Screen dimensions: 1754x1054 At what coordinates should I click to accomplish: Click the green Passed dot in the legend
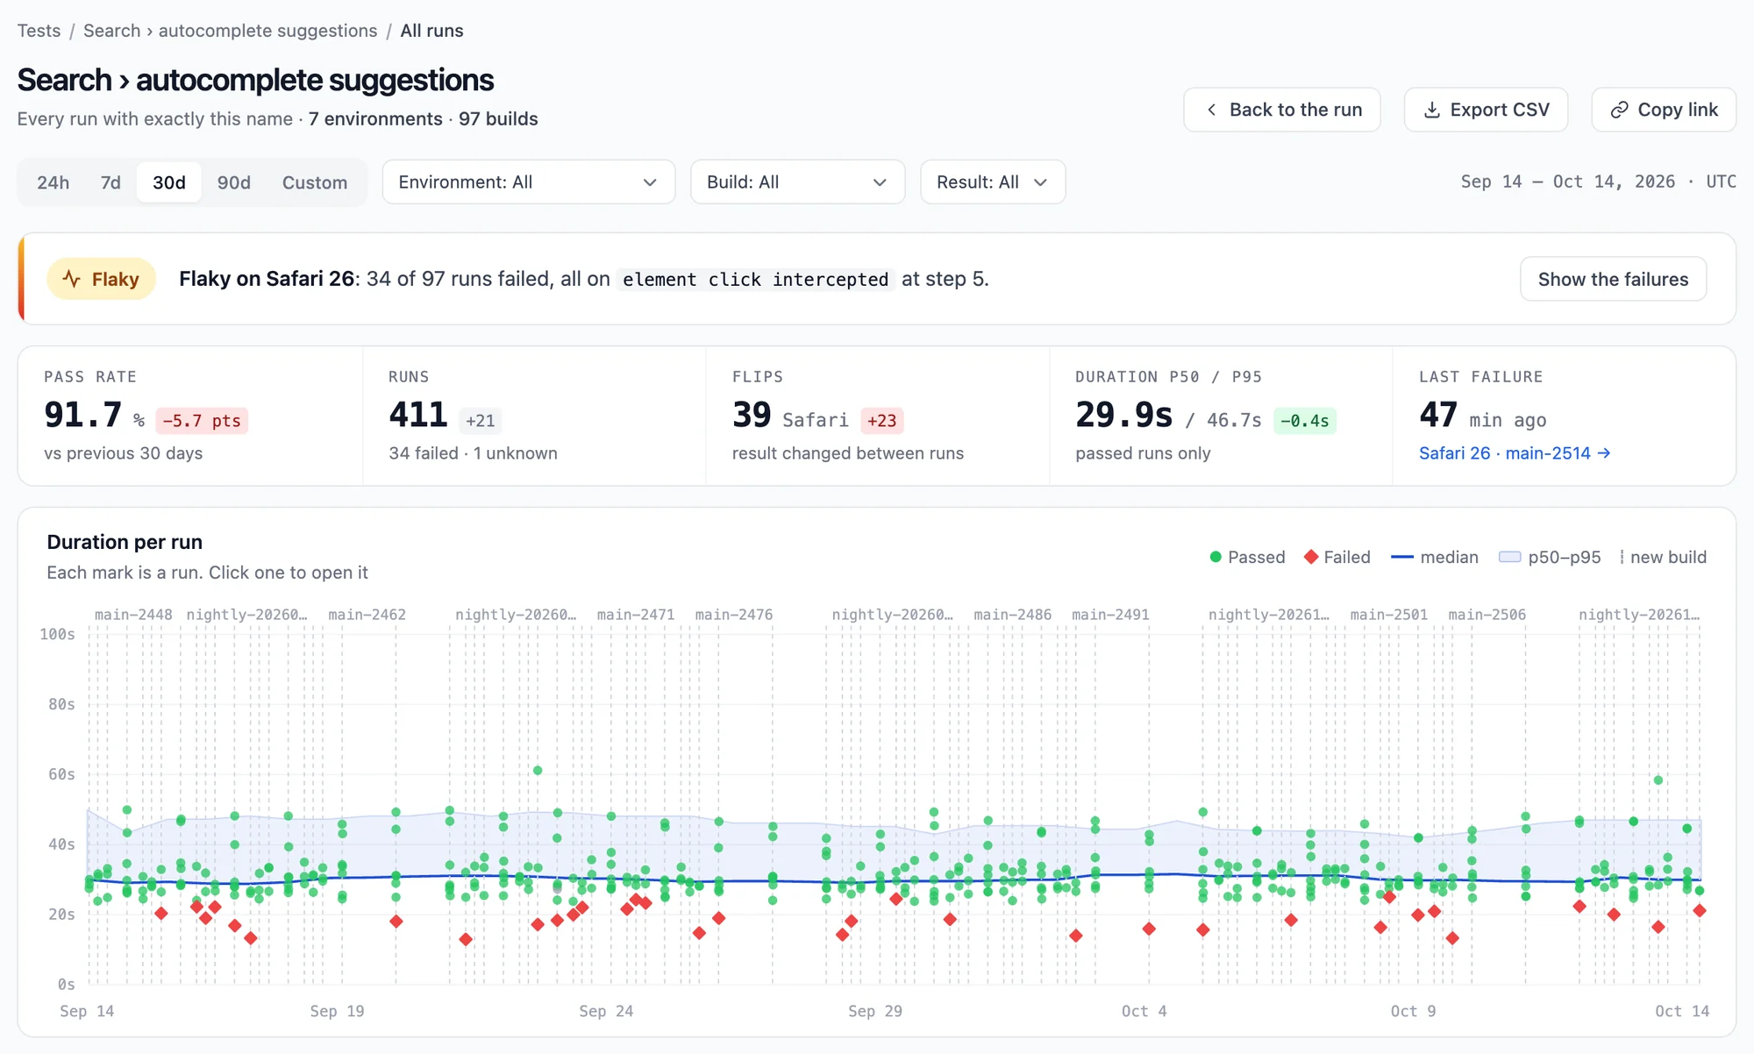point(1216,557)
